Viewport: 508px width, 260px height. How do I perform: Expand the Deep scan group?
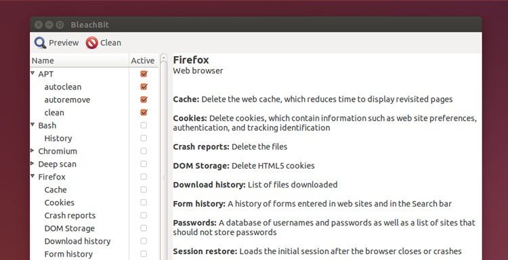(32, 163)
